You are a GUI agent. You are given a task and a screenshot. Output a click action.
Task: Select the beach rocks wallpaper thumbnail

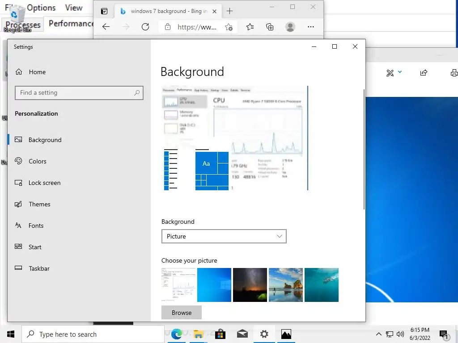(286, 285)
